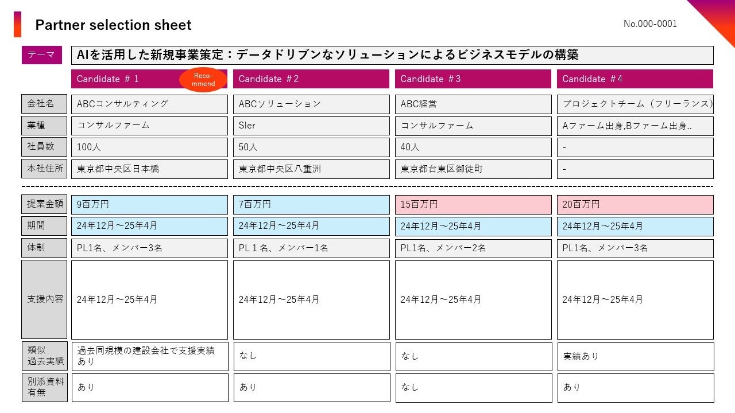Select the 体制 row label
Screen dimensions: 735x413
click(44, 248)
